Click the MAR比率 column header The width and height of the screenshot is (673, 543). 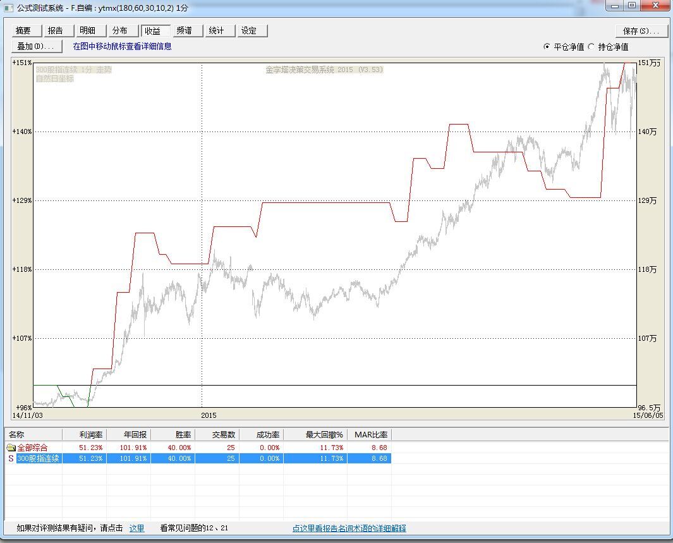click(x=370, y=434)
